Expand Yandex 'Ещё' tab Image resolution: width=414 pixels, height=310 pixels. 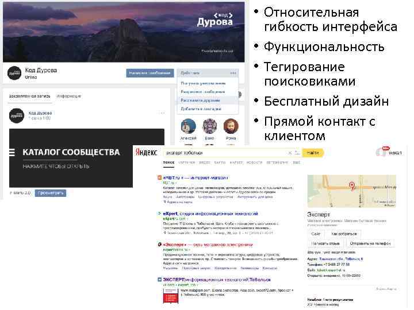click(x=297, y=162)
